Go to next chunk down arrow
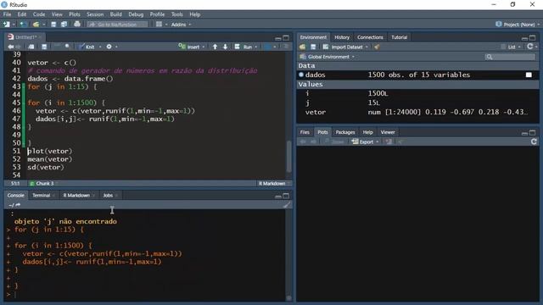Image resolution: width=543 pixels, height=305 pixels. point(225,47)
